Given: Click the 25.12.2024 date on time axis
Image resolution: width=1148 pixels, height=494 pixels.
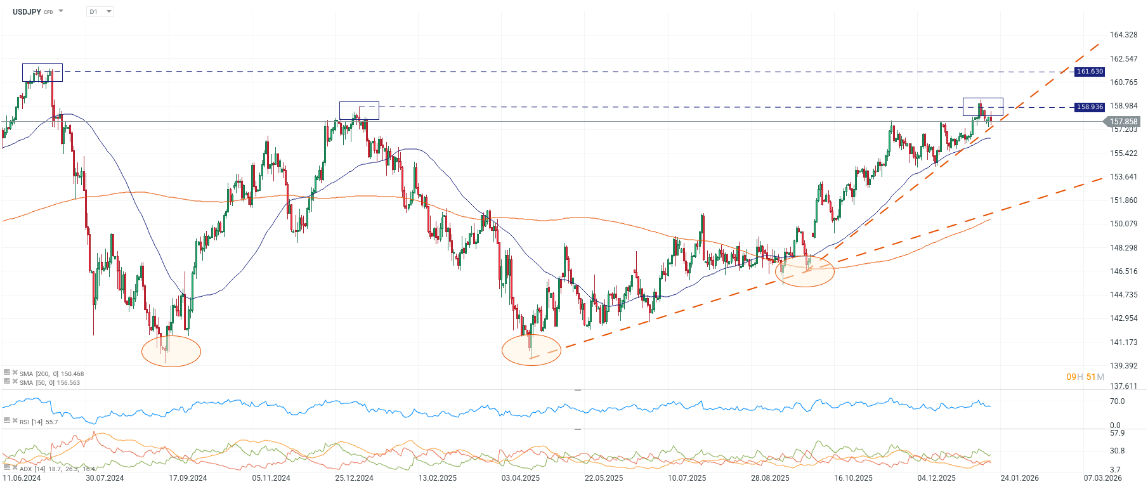Looking at the screenshot, I should coord(354,478).
